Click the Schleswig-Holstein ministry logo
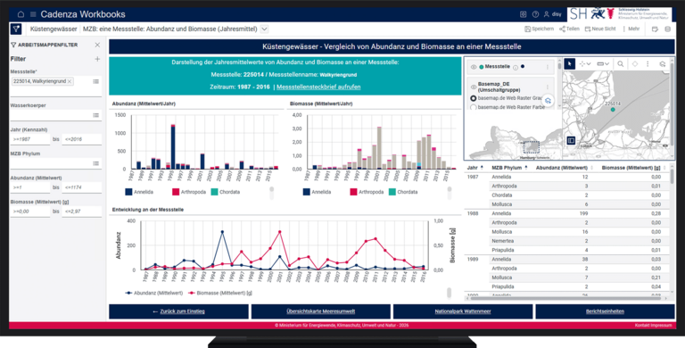 pos(620,14)
